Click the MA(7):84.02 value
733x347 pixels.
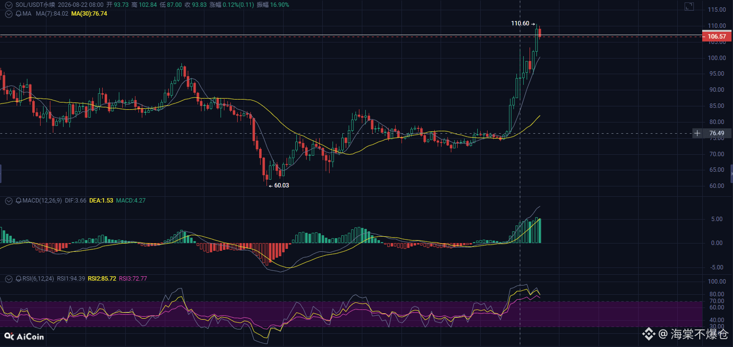click(x=52, y=14)
